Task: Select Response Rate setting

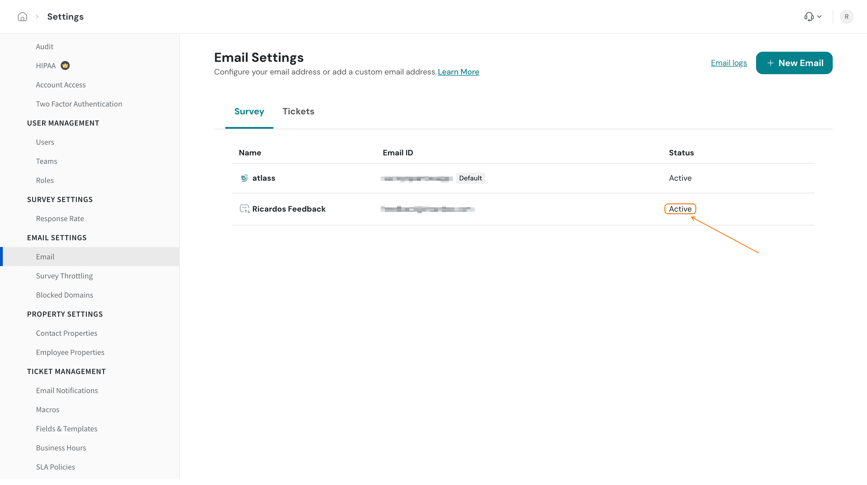Action: [60, 218]
